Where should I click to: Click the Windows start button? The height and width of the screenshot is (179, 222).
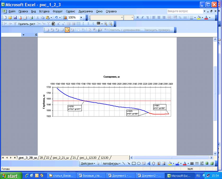coord(10,176)
